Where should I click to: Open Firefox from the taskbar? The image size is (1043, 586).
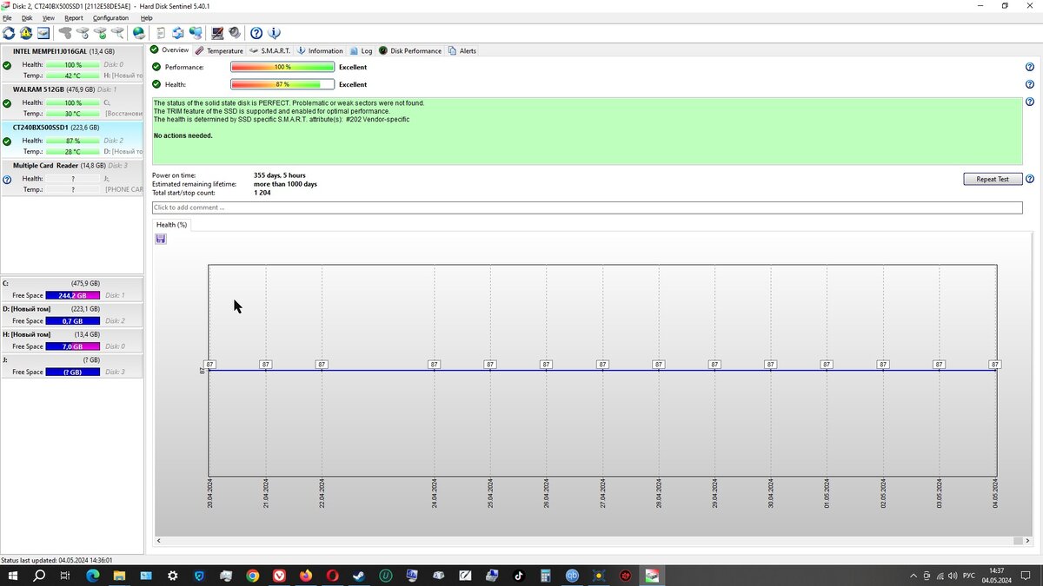305,576
